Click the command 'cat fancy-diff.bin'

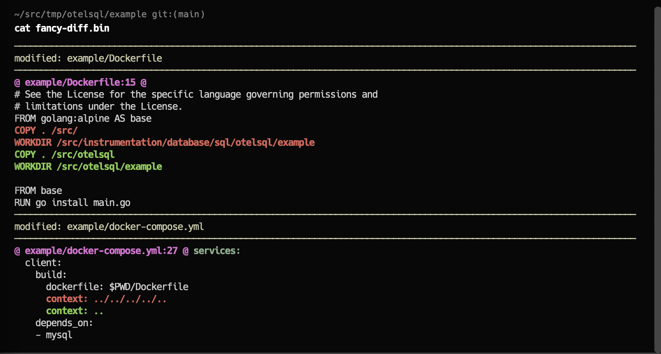tap(62, 28)
